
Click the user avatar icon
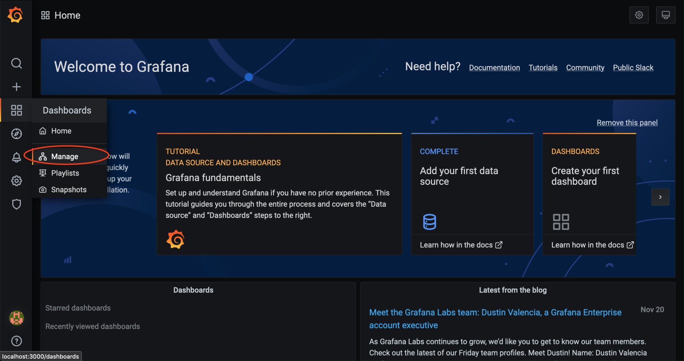(16, 318)
